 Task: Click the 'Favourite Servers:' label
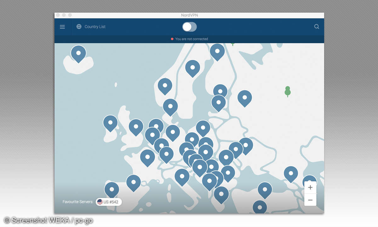tap(78, 202)
